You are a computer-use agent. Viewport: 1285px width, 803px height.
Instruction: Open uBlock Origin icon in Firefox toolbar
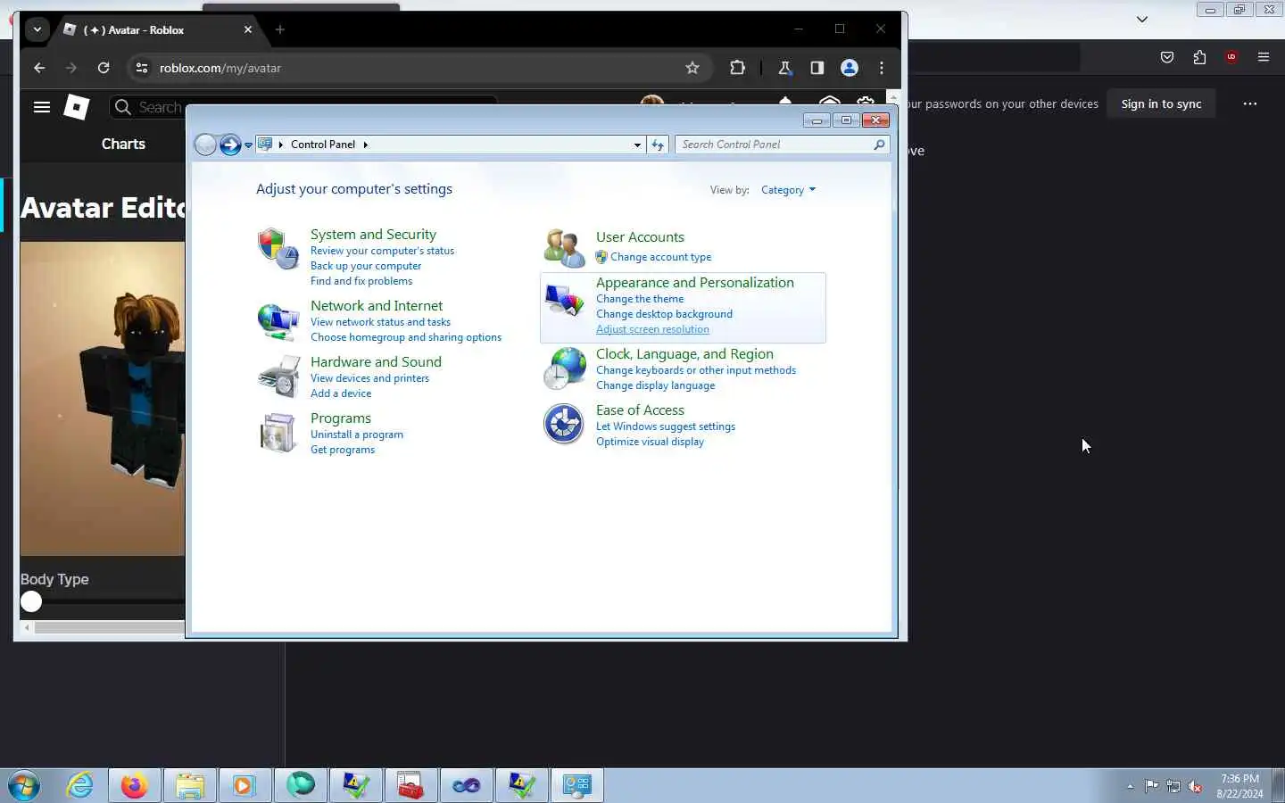[1231, 57]
